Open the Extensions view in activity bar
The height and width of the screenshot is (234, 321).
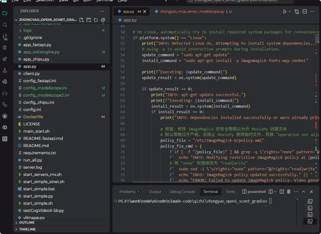pyautogui.click(x=5, y=59)
